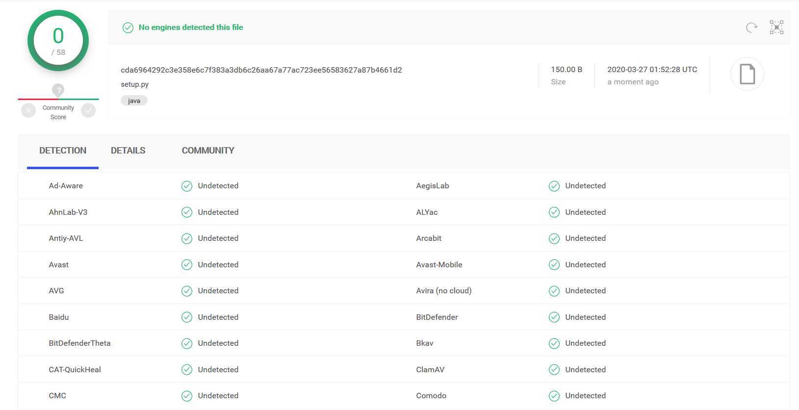Click the 'java' tag label

(134, 101)
